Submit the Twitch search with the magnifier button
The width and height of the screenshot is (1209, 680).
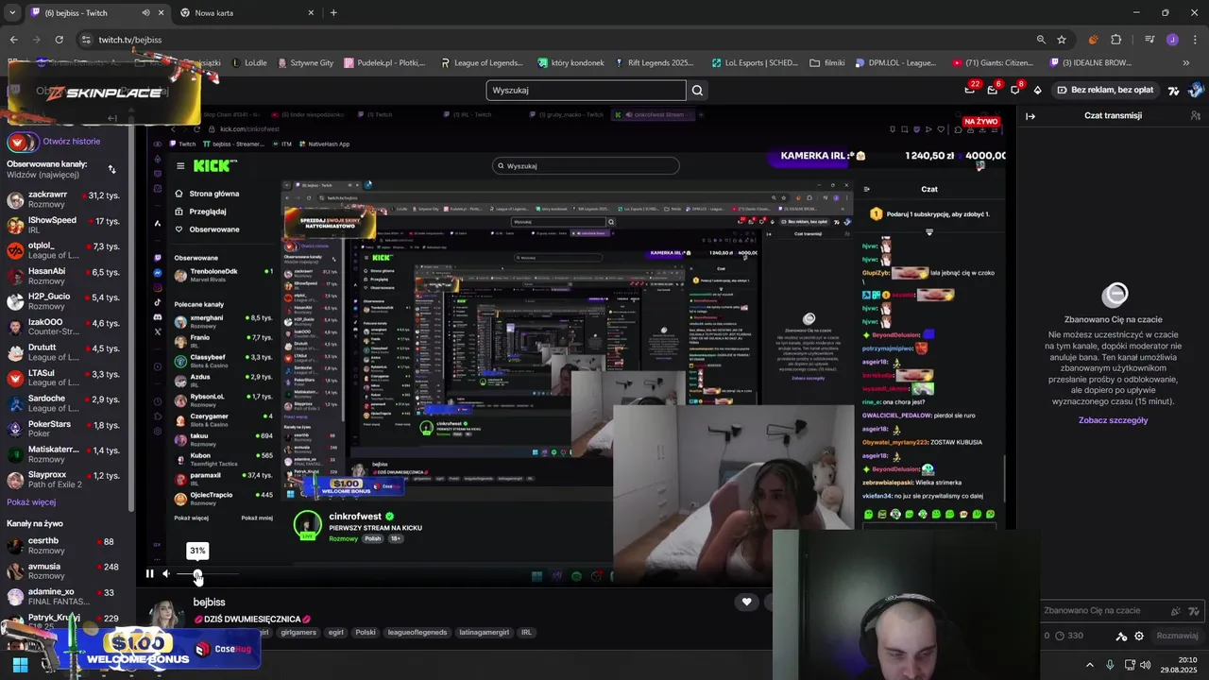[x=697, y=91]
